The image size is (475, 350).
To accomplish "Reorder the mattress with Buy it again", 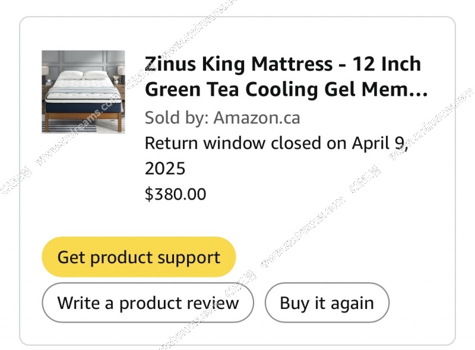I will tap(327, 303).
